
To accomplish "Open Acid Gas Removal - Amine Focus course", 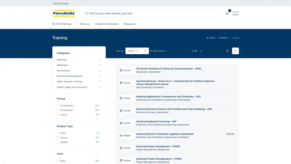I will tap(176, 83).
